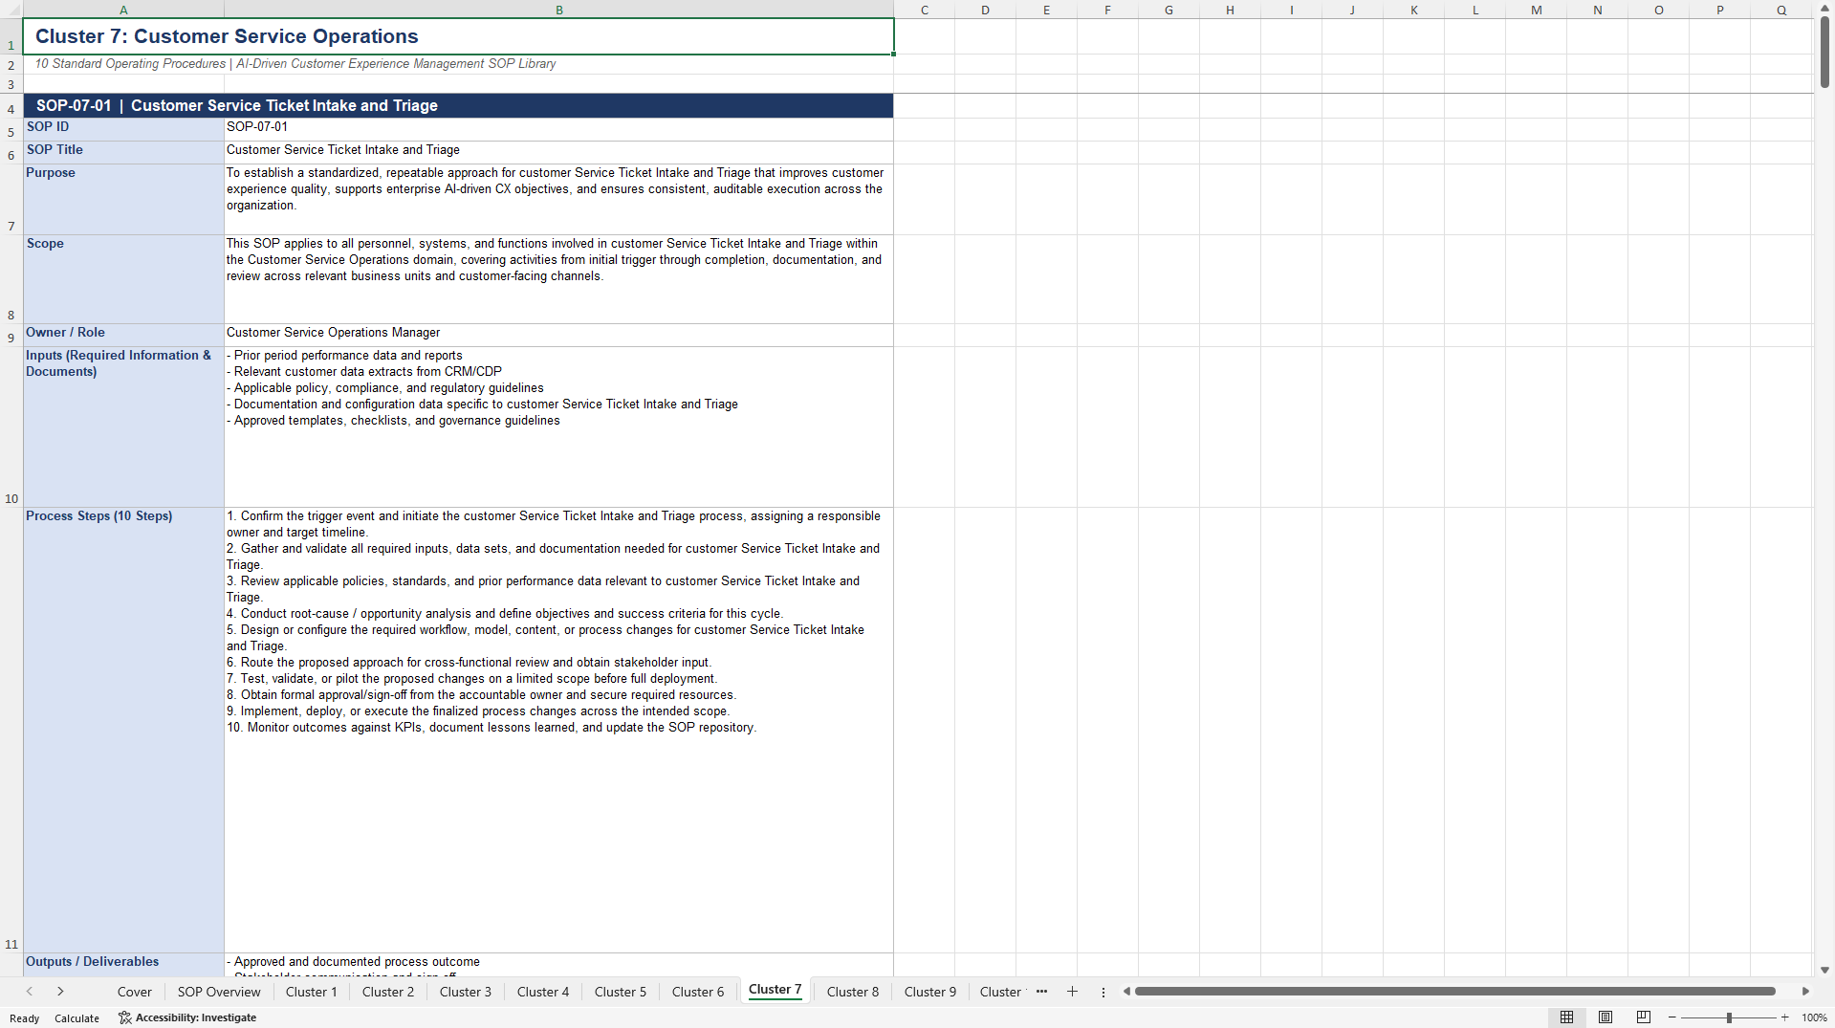
Task: Click the 'Owner / Role' label cell
Action: coord(123,335)
